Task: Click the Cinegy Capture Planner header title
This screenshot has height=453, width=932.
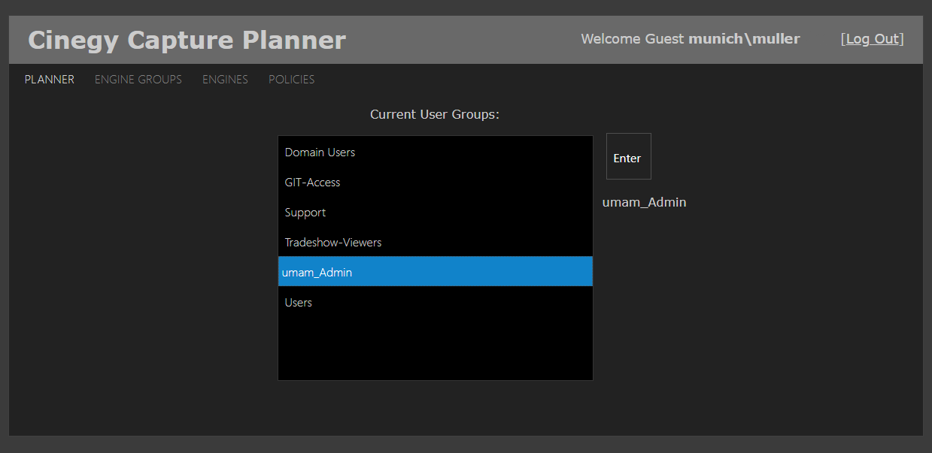Action: click(187, 39)
